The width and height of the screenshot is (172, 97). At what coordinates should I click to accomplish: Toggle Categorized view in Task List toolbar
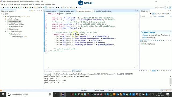pyautogui.click(x=153, y=14)
